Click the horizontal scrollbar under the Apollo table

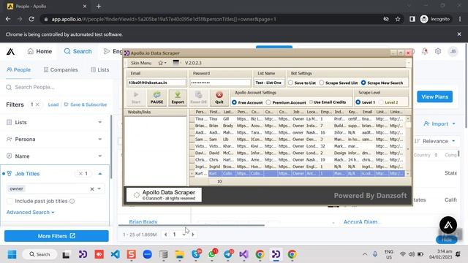click(x=192, y=225)
